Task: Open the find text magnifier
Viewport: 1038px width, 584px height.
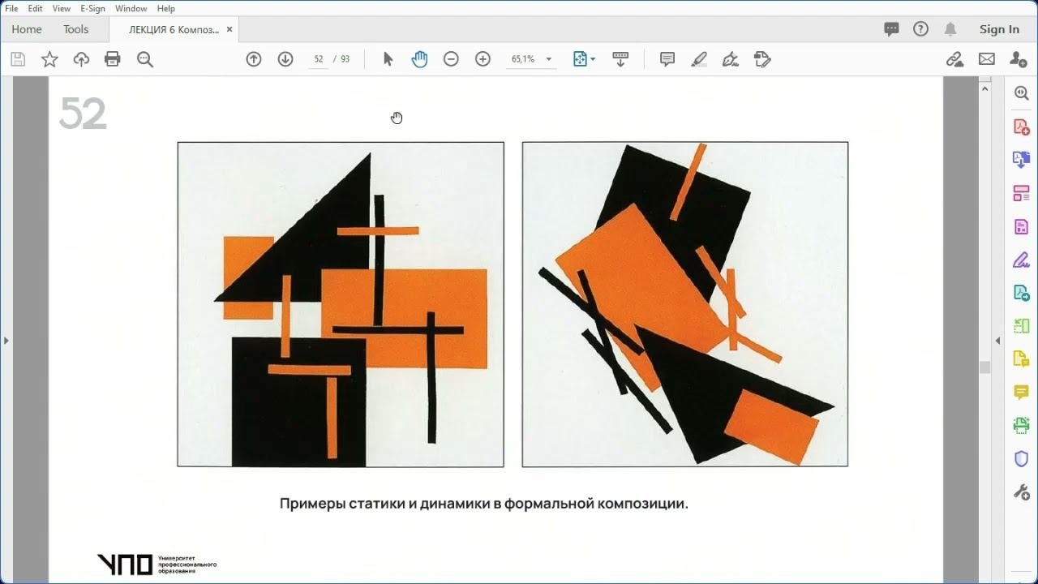Action: click(x=145, y=59)
